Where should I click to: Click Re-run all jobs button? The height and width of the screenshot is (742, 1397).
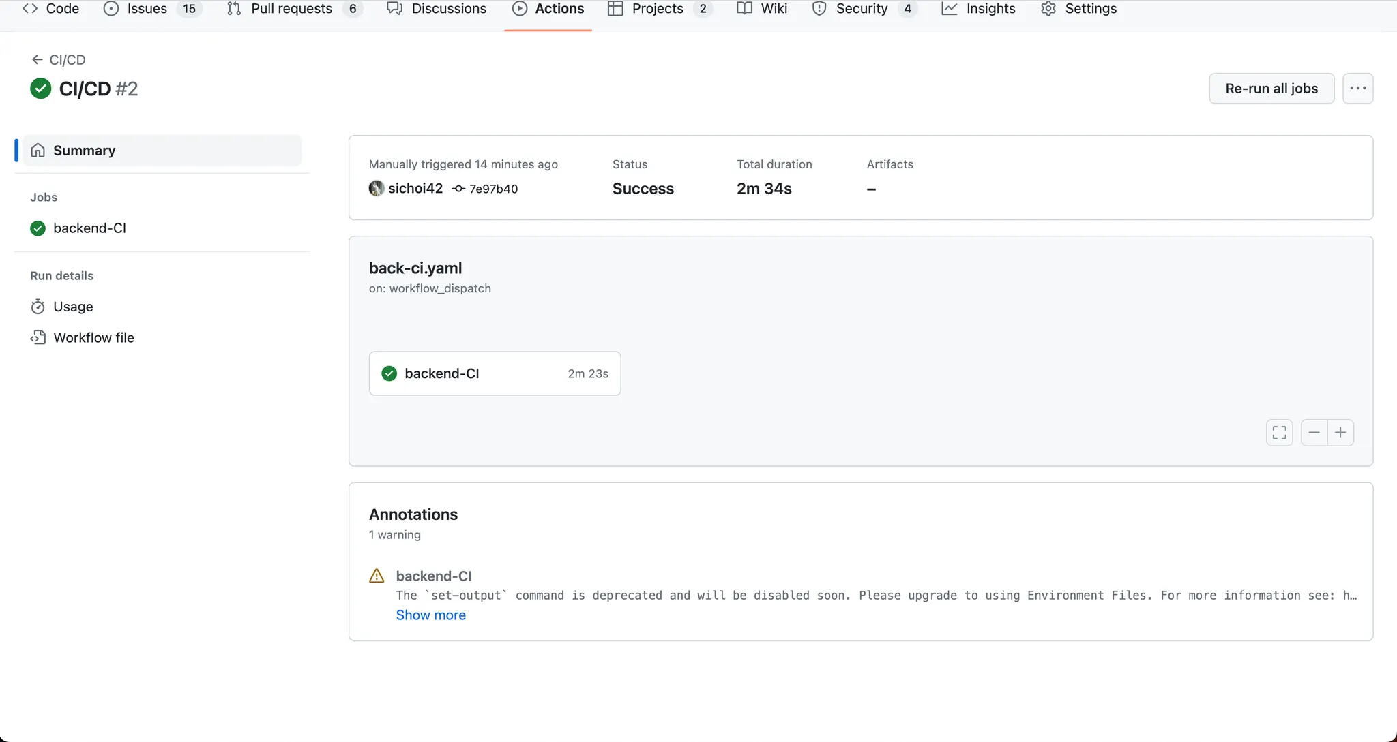point(1271,89)
